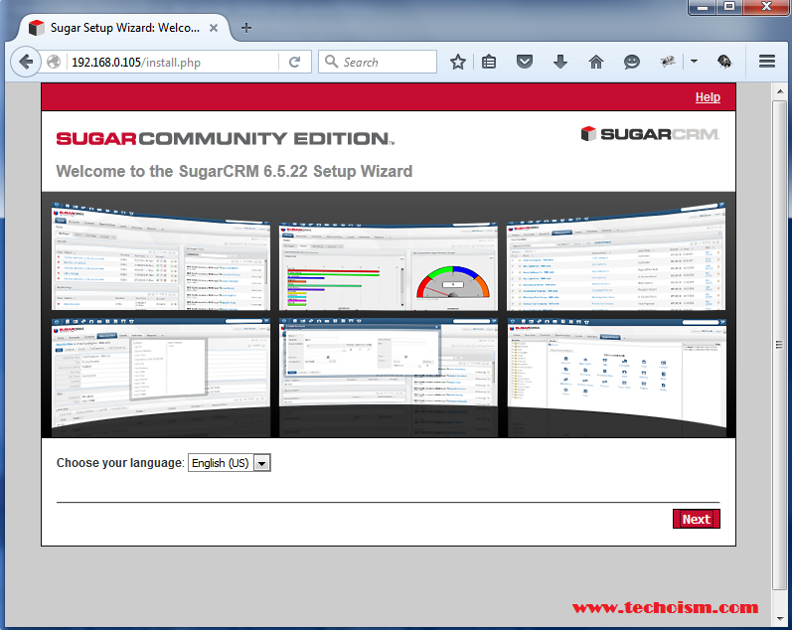Close the browser window
This screenshot has height=630, width=792.
click(766, 7)
